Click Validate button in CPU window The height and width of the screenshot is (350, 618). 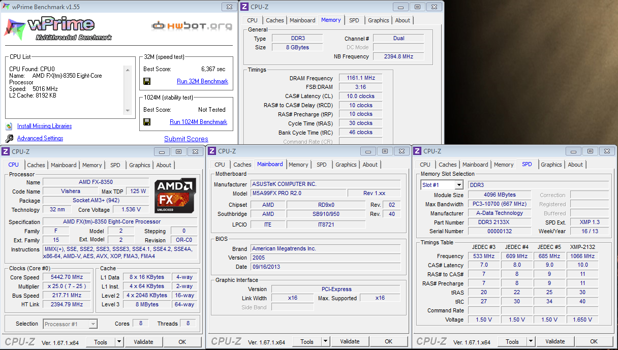click(x=143, y=342)
